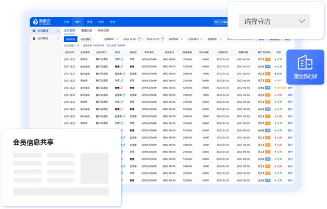Open the end date calendar icon
Screen dimensions: 327x209
click(163, 39)
